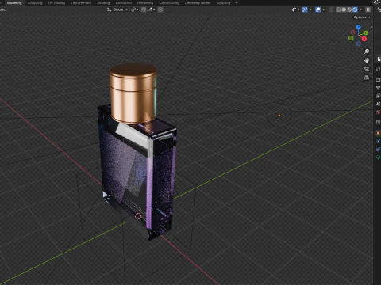Viewport: 381px width, 285px height.
Task: Open the snapping options dropdown
Action: [151, 9]
